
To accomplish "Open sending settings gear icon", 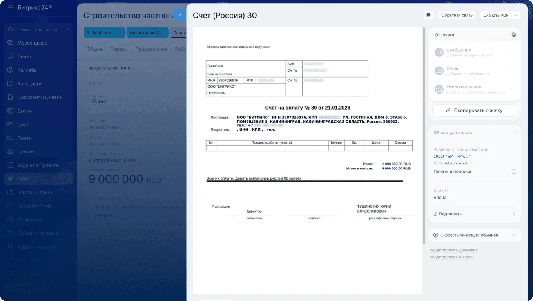I will pos(514,35).
